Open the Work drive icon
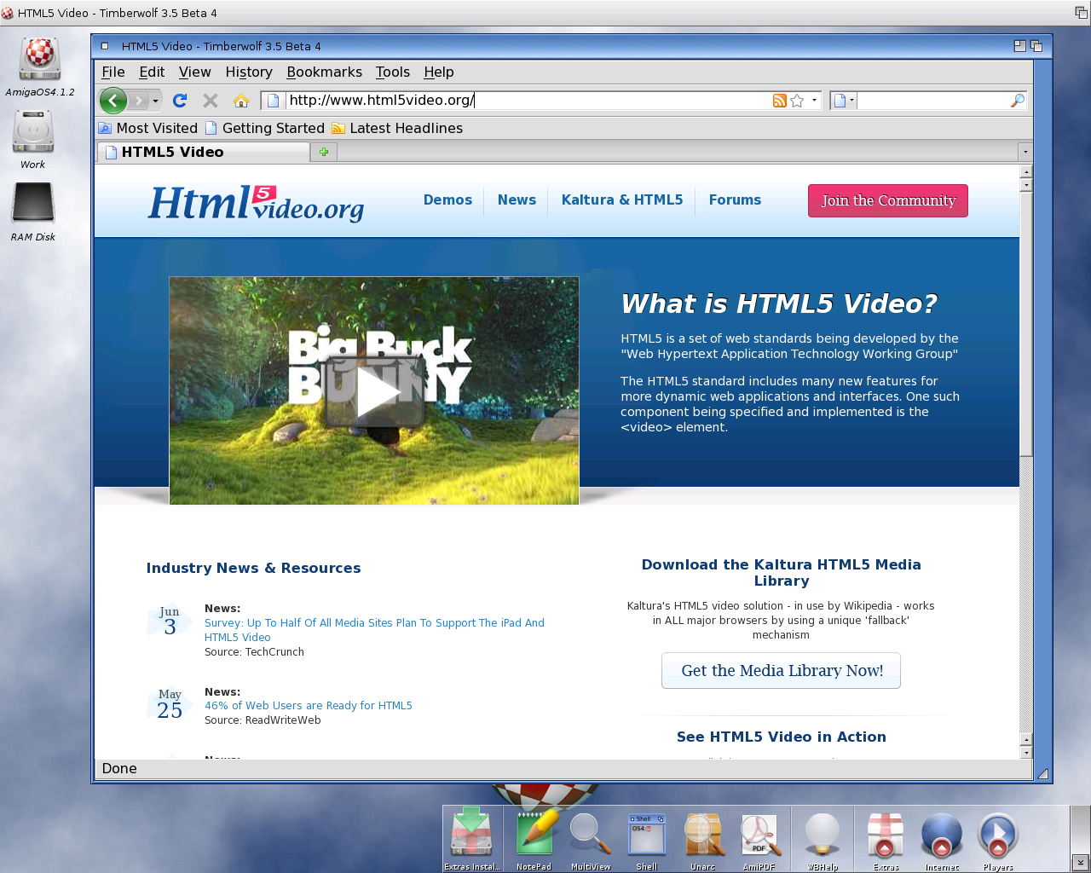 tap(33, 139)
